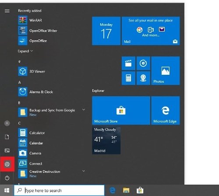This screenshot has height=196, width=219.
Task: Open the Pictures sidebar icon
Action: [x=7, y=150]
